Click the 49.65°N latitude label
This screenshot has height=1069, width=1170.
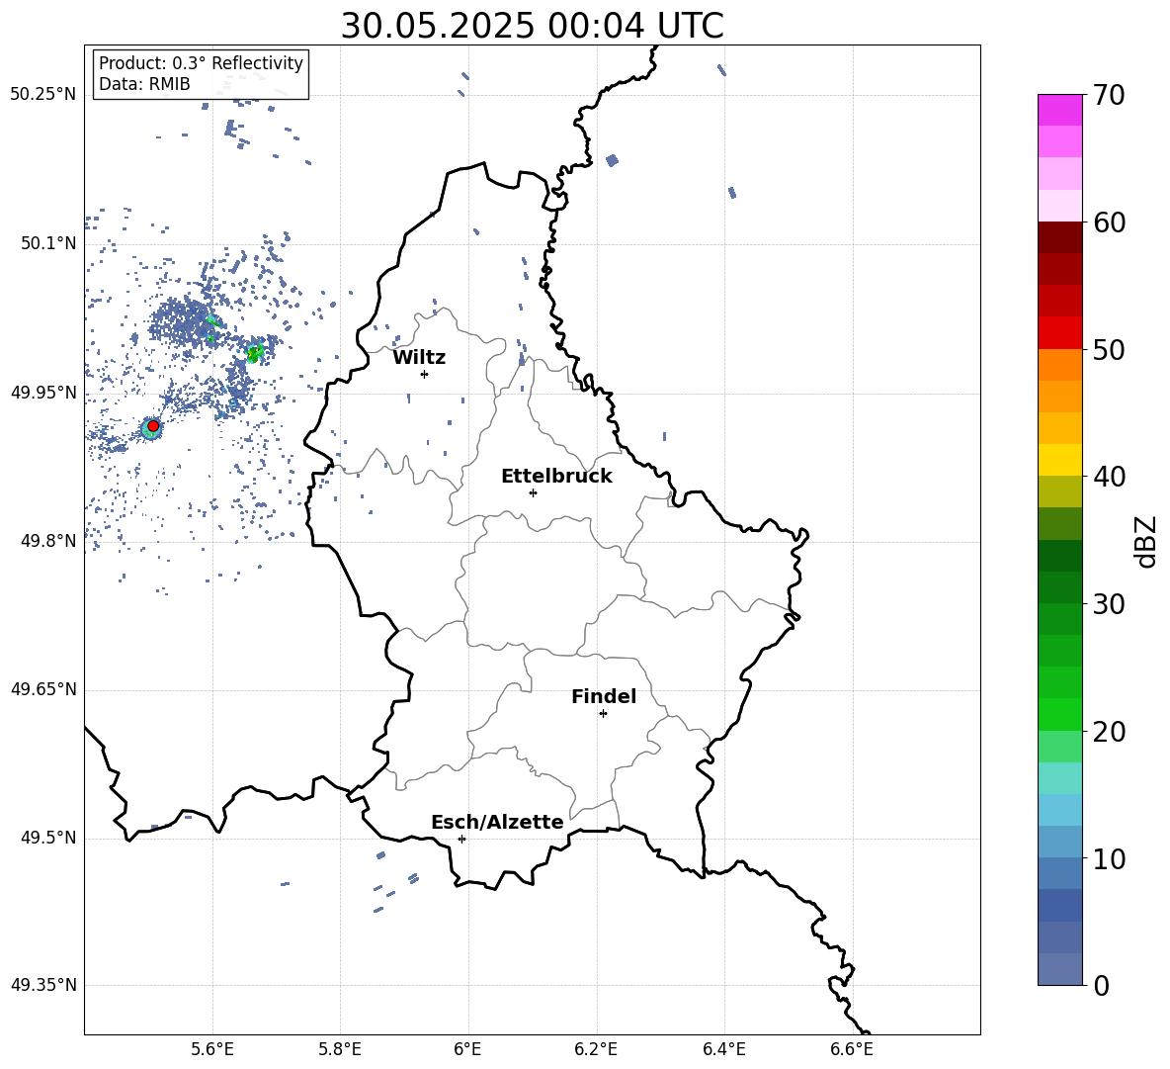[x=43, y=689]
